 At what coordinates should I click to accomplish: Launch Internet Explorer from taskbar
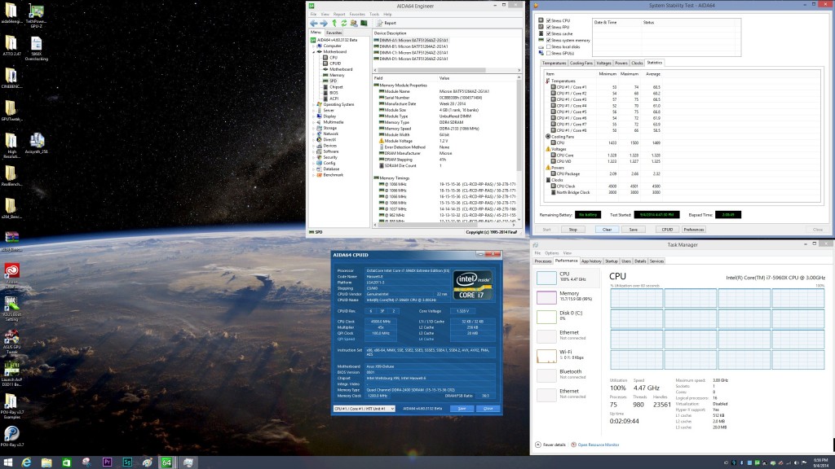[26, 462]
